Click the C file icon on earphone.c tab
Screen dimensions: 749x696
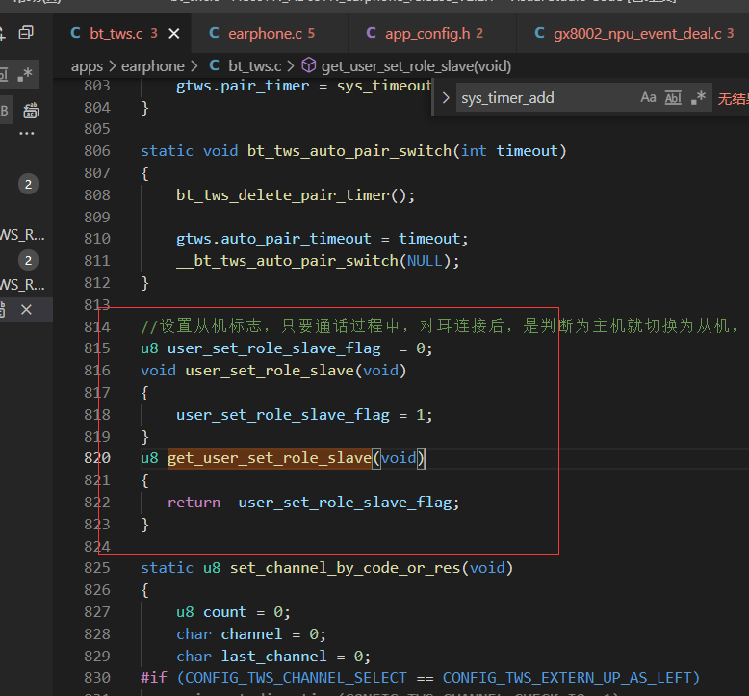(x=214, y=33)
